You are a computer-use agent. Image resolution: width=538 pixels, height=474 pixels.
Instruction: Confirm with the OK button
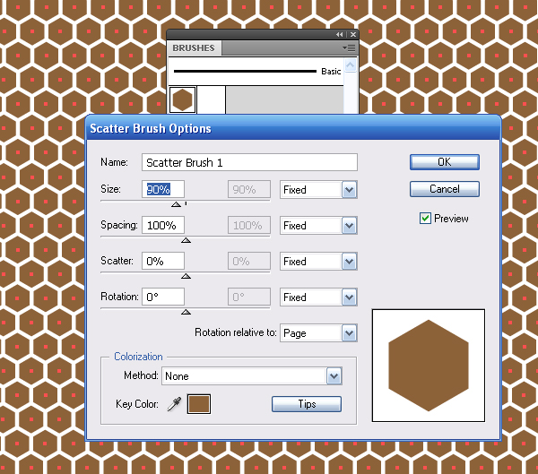445,162
